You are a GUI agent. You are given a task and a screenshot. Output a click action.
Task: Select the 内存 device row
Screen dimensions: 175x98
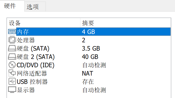pos(90,32)
